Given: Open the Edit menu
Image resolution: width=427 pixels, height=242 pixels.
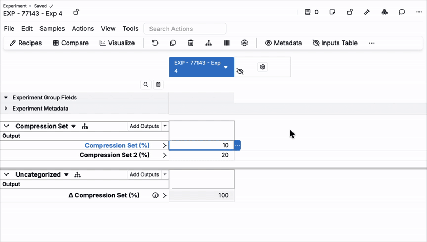Looking at the screenshot, I should (27, 29).
